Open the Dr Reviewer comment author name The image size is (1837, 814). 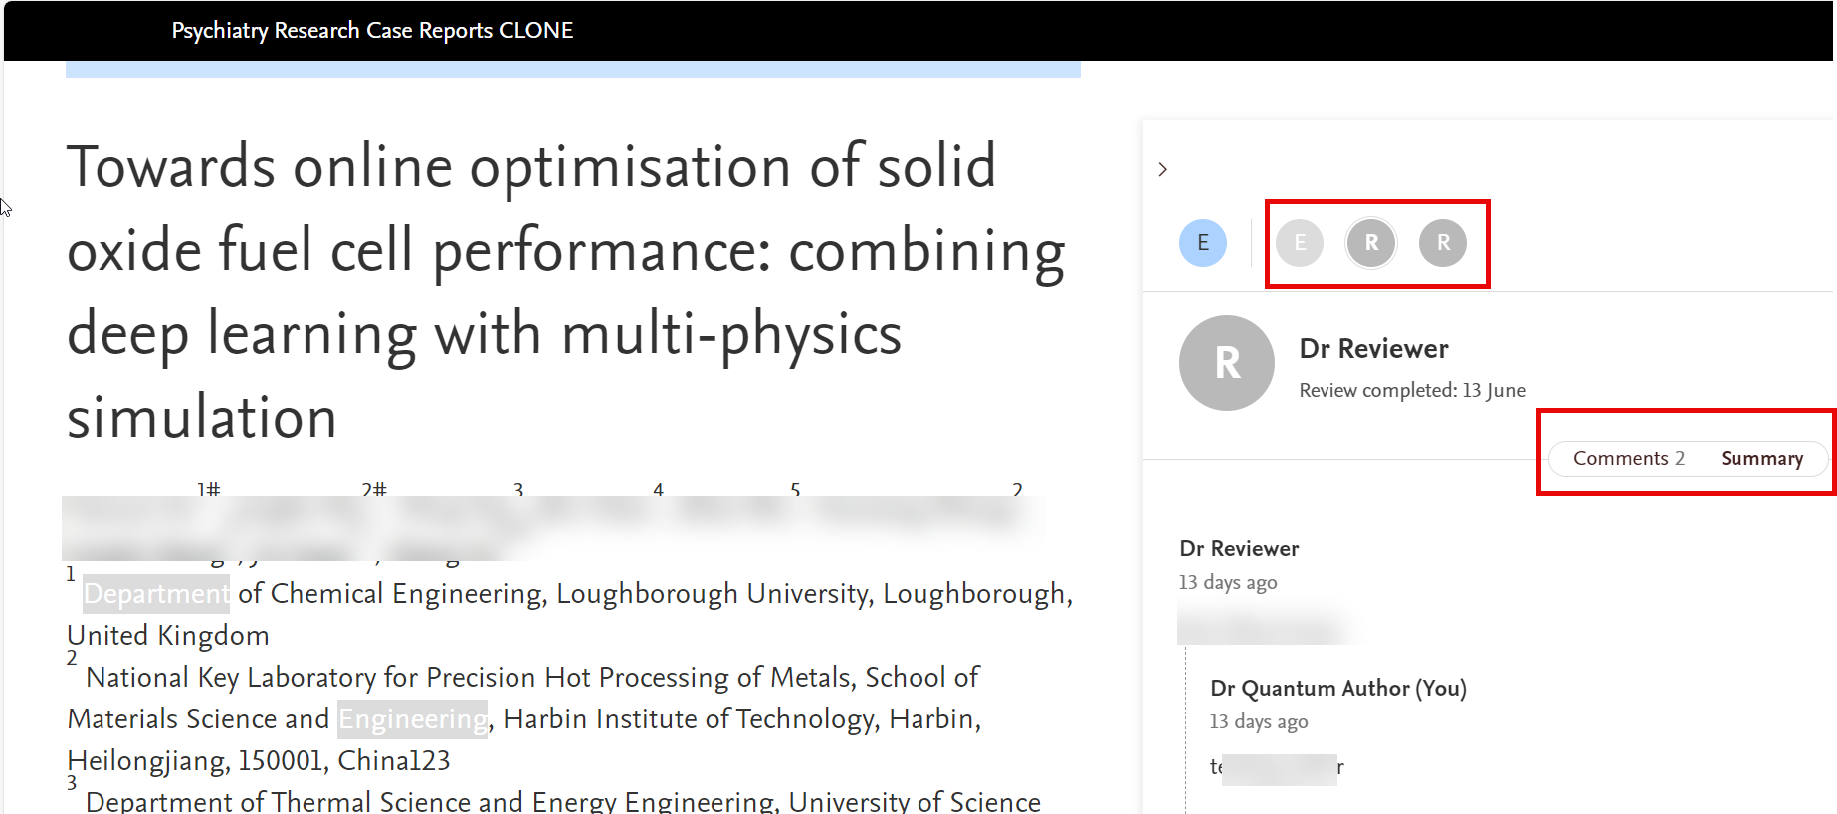click(1239, 548)
